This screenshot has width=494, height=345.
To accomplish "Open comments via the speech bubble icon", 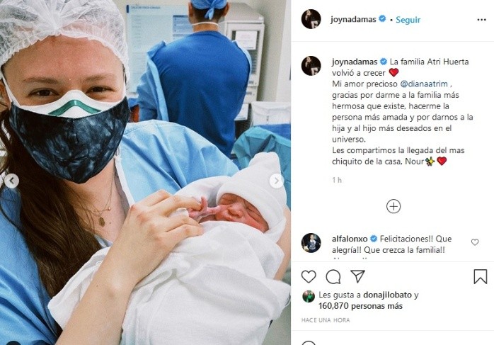I will (x=333, y=277).
